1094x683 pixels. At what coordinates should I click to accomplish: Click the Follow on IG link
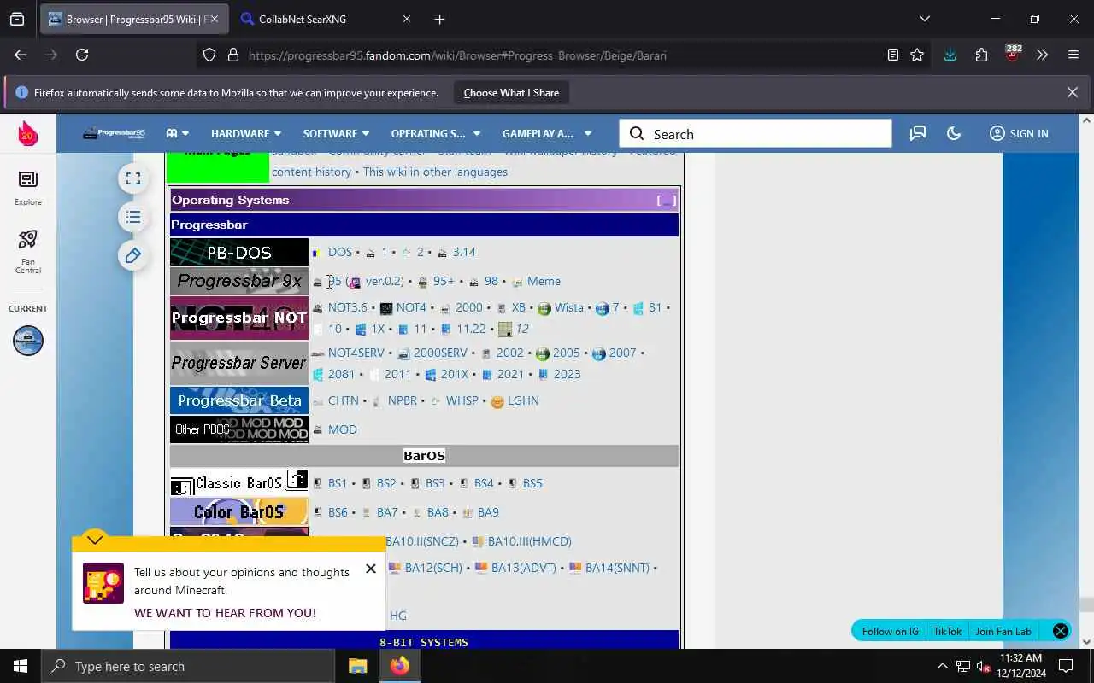click(x=890, y=632)
